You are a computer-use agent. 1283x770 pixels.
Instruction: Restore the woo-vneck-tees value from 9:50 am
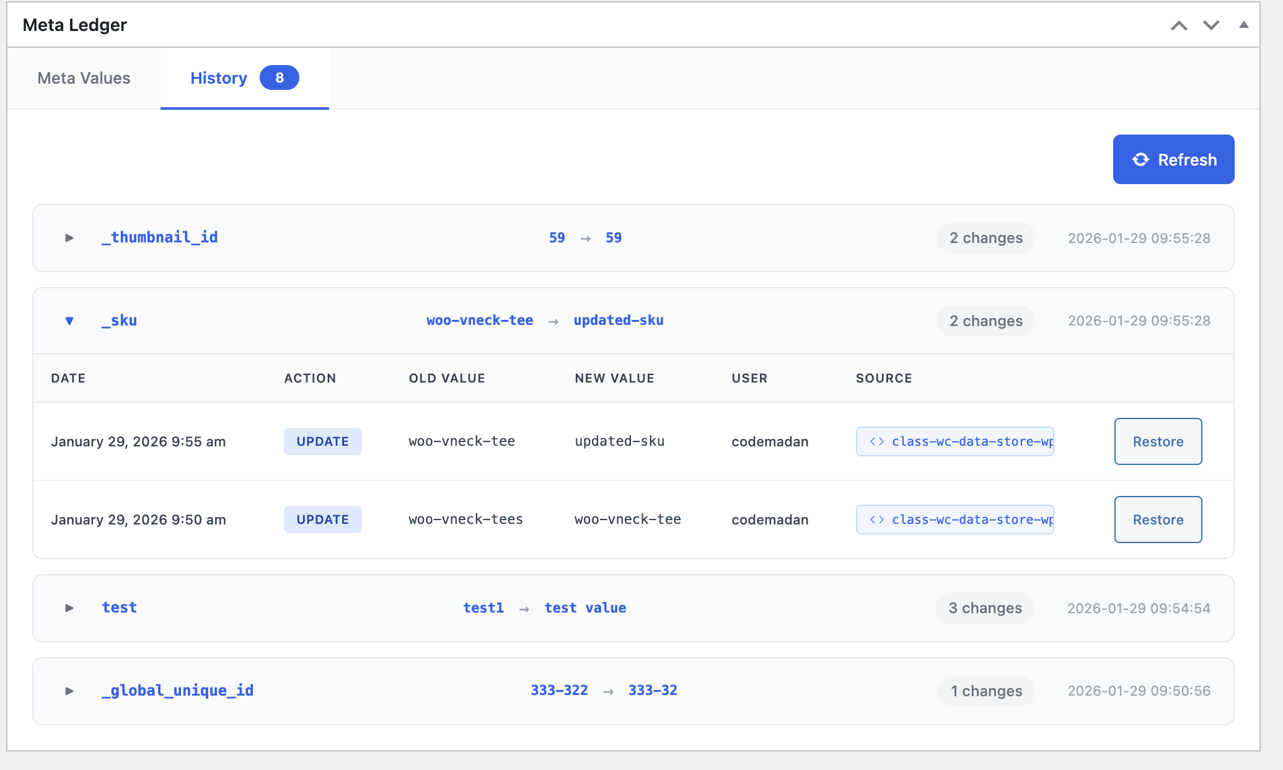[x=1157, y=520]
